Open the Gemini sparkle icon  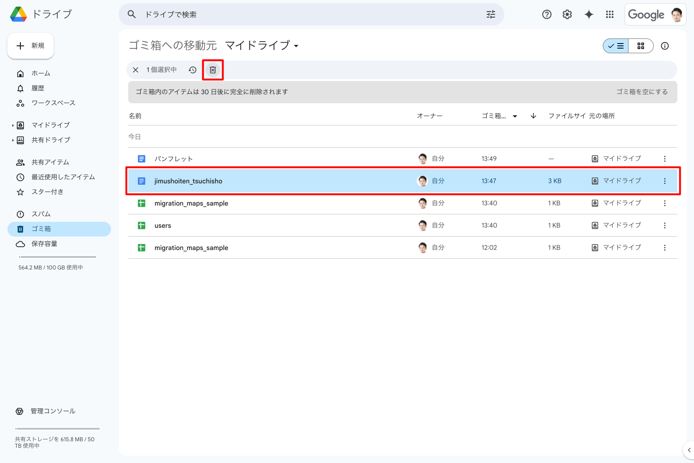tap(589, 14)
